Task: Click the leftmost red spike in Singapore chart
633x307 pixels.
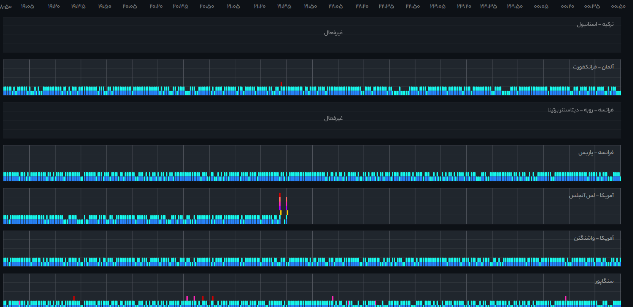Action: [74, 298]
